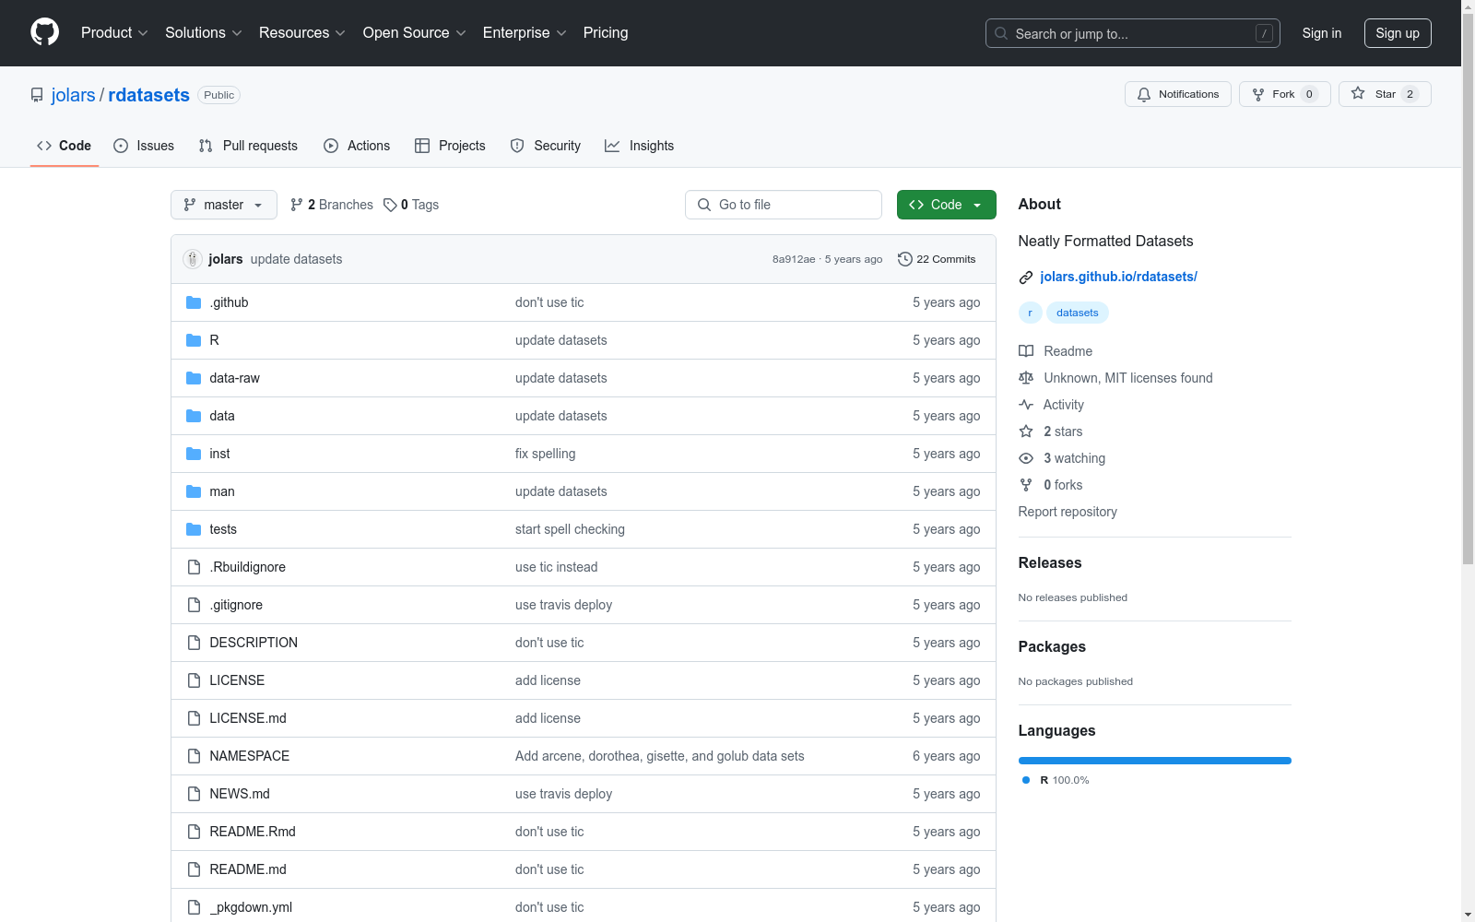Image resolution: width=1475 pixels, height=922 pixels.
Task: Expand the Resources menu
Action: (302, 33)
